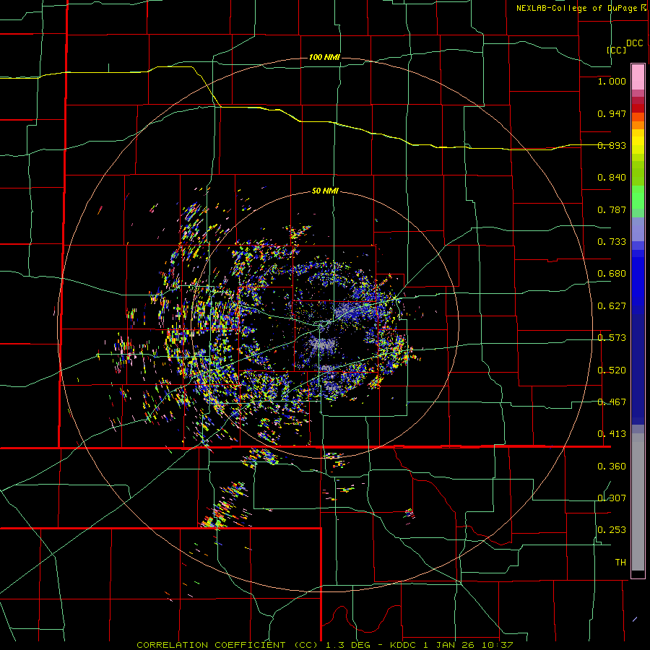
Task: Click the 50 NMI range ring label
Action: (325, 191)
